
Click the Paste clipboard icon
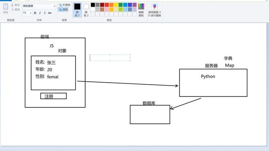(5, 7)
